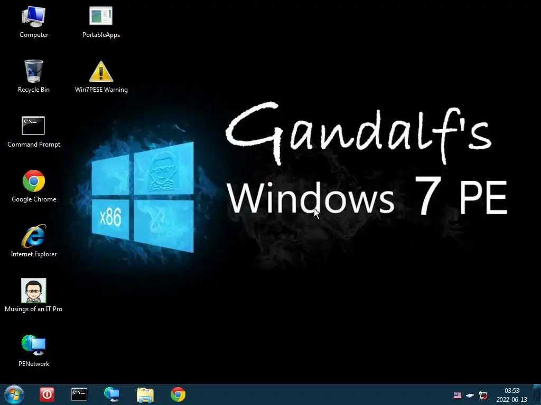Click the "Win7PESE Warning" label text
The image size is (541, 405).
pyautogui.click(x=101, y=90)
